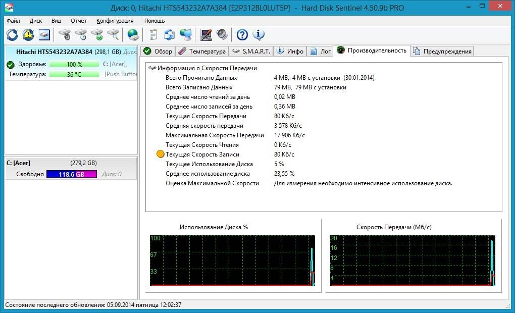Select the Среднее число чтений за день row

click(x=230, y=96)
